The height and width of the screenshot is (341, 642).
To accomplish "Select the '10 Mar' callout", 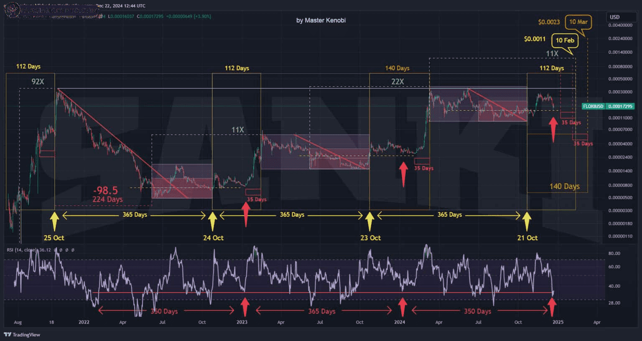I will tap(578, 22).
